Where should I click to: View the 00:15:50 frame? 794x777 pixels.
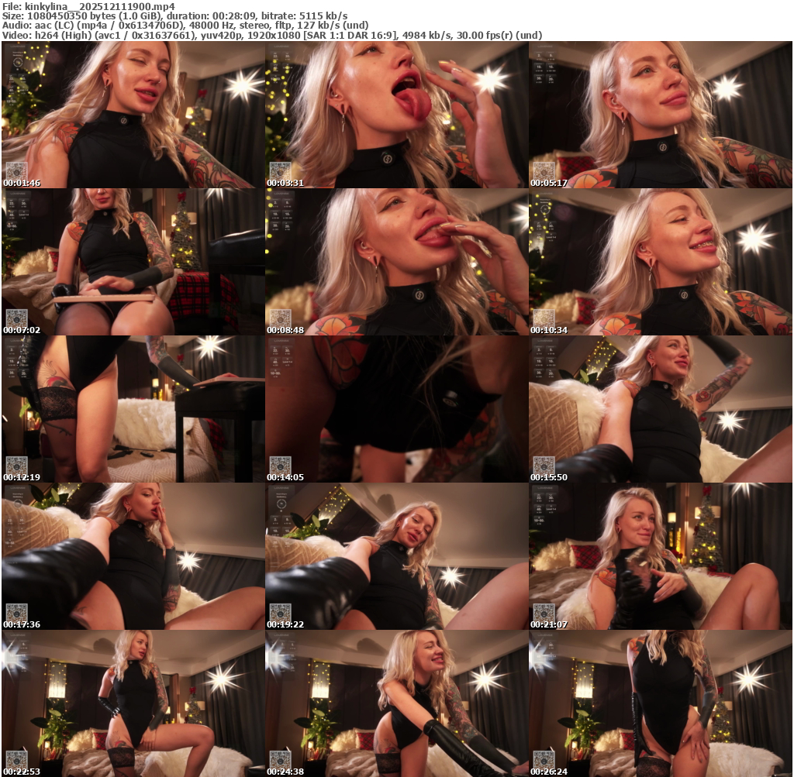[661, 409]
